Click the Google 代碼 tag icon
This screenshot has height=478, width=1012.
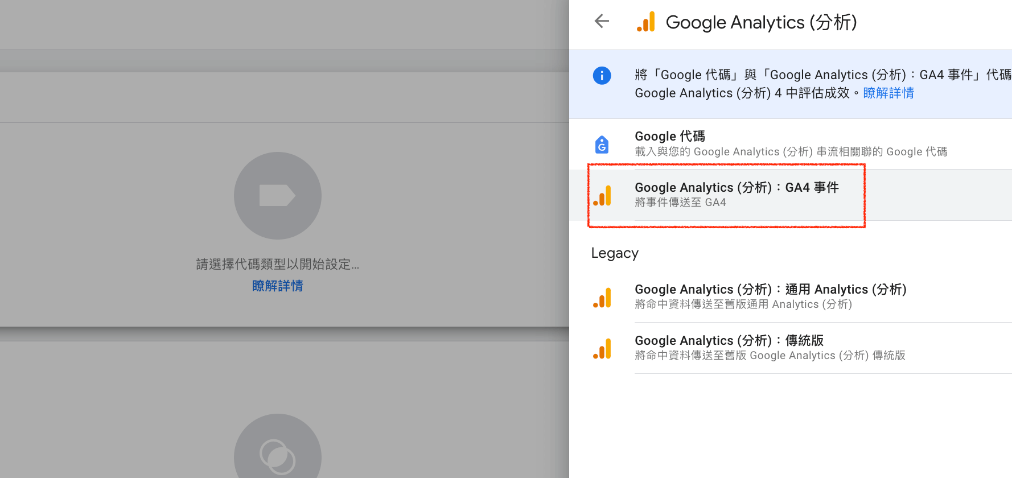pyautogui.click(x=602, y=145)
